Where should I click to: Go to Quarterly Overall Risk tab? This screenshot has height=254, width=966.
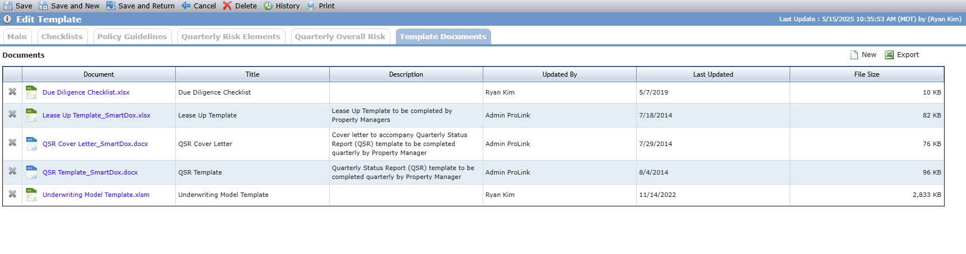340,36
